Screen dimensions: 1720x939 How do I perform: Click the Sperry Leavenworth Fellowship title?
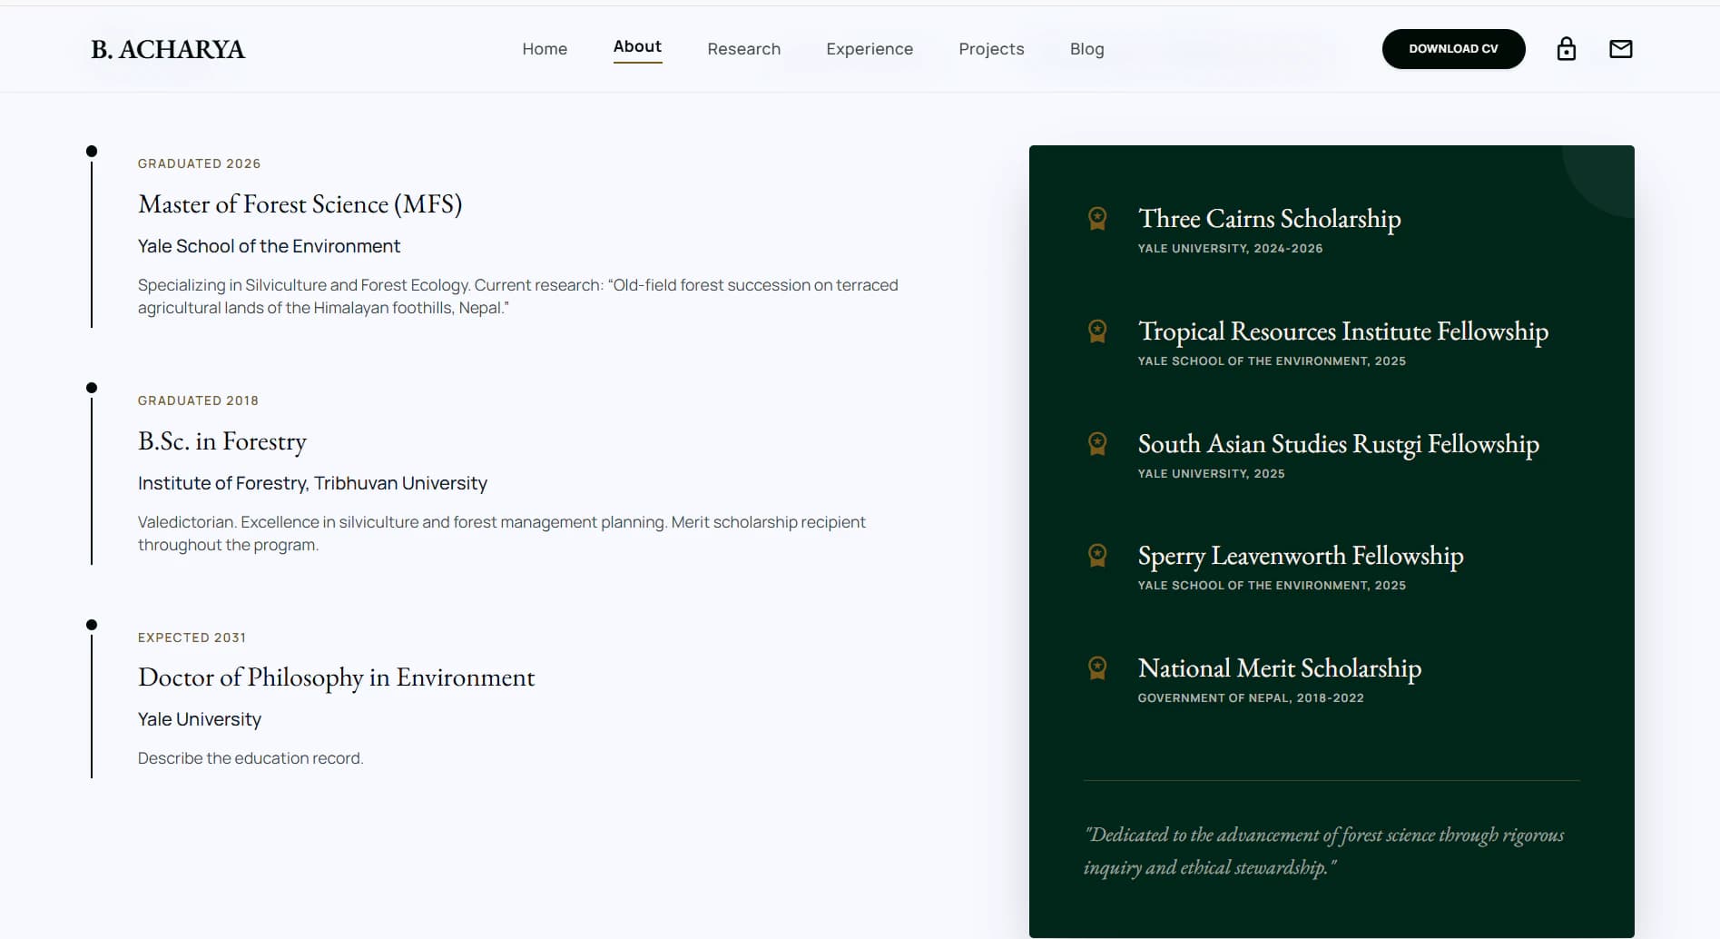tap(1301, 556)
